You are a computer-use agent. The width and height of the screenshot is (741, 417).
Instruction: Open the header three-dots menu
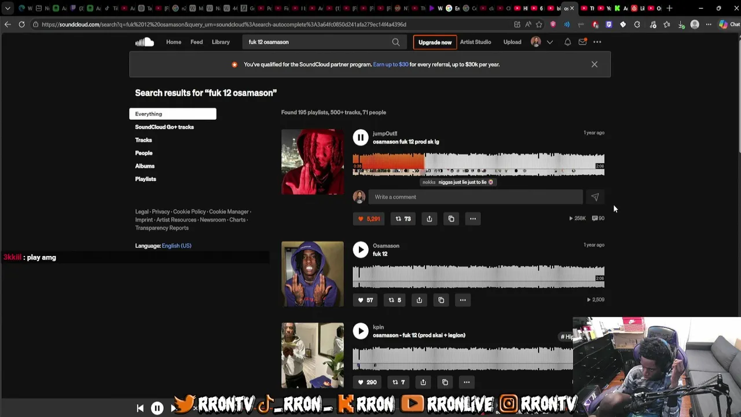click(597, 42)
